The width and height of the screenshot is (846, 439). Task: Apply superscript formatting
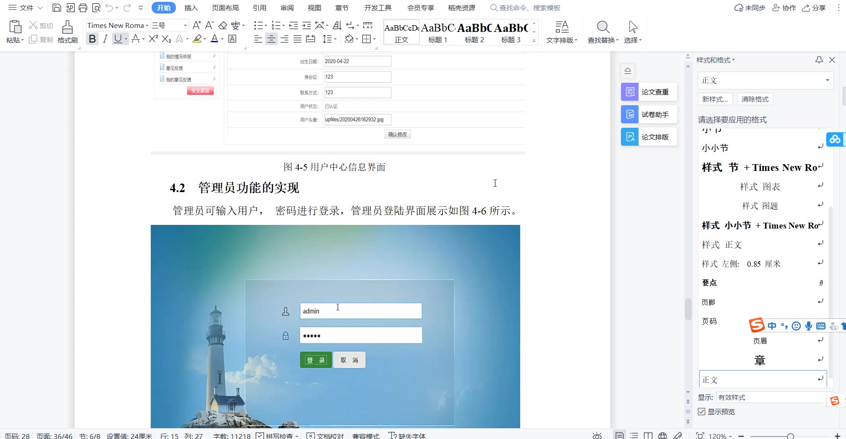tap(153, 39)
